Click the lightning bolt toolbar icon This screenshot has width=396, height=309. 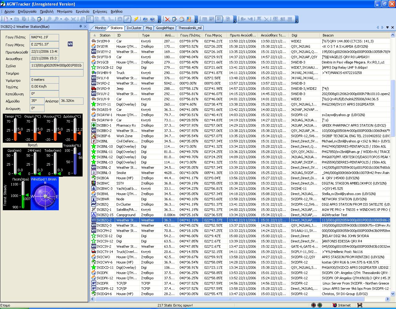click(136, 19)
